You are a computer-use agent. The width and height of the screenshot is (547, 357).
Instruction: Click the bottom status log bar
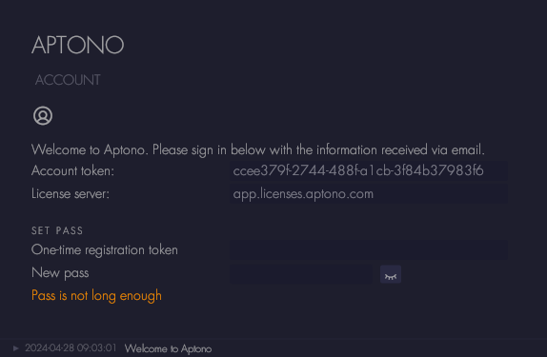click(x=273, y=348)
